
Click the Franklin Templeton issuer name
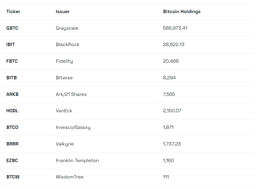[x=77, y=161]
